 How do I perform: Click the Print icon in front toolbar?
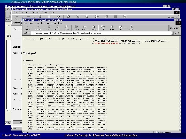[112, 28]
